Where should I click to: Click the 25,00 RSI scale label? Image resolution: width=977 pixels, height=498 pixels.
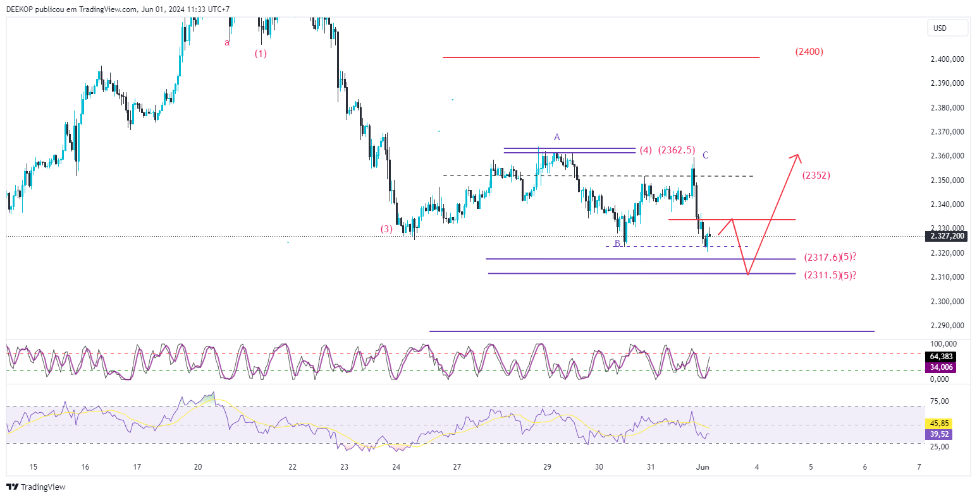[940, 447]
